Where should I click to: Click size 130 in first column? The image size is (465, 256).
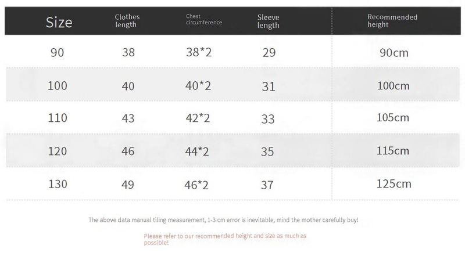[58, 184]
